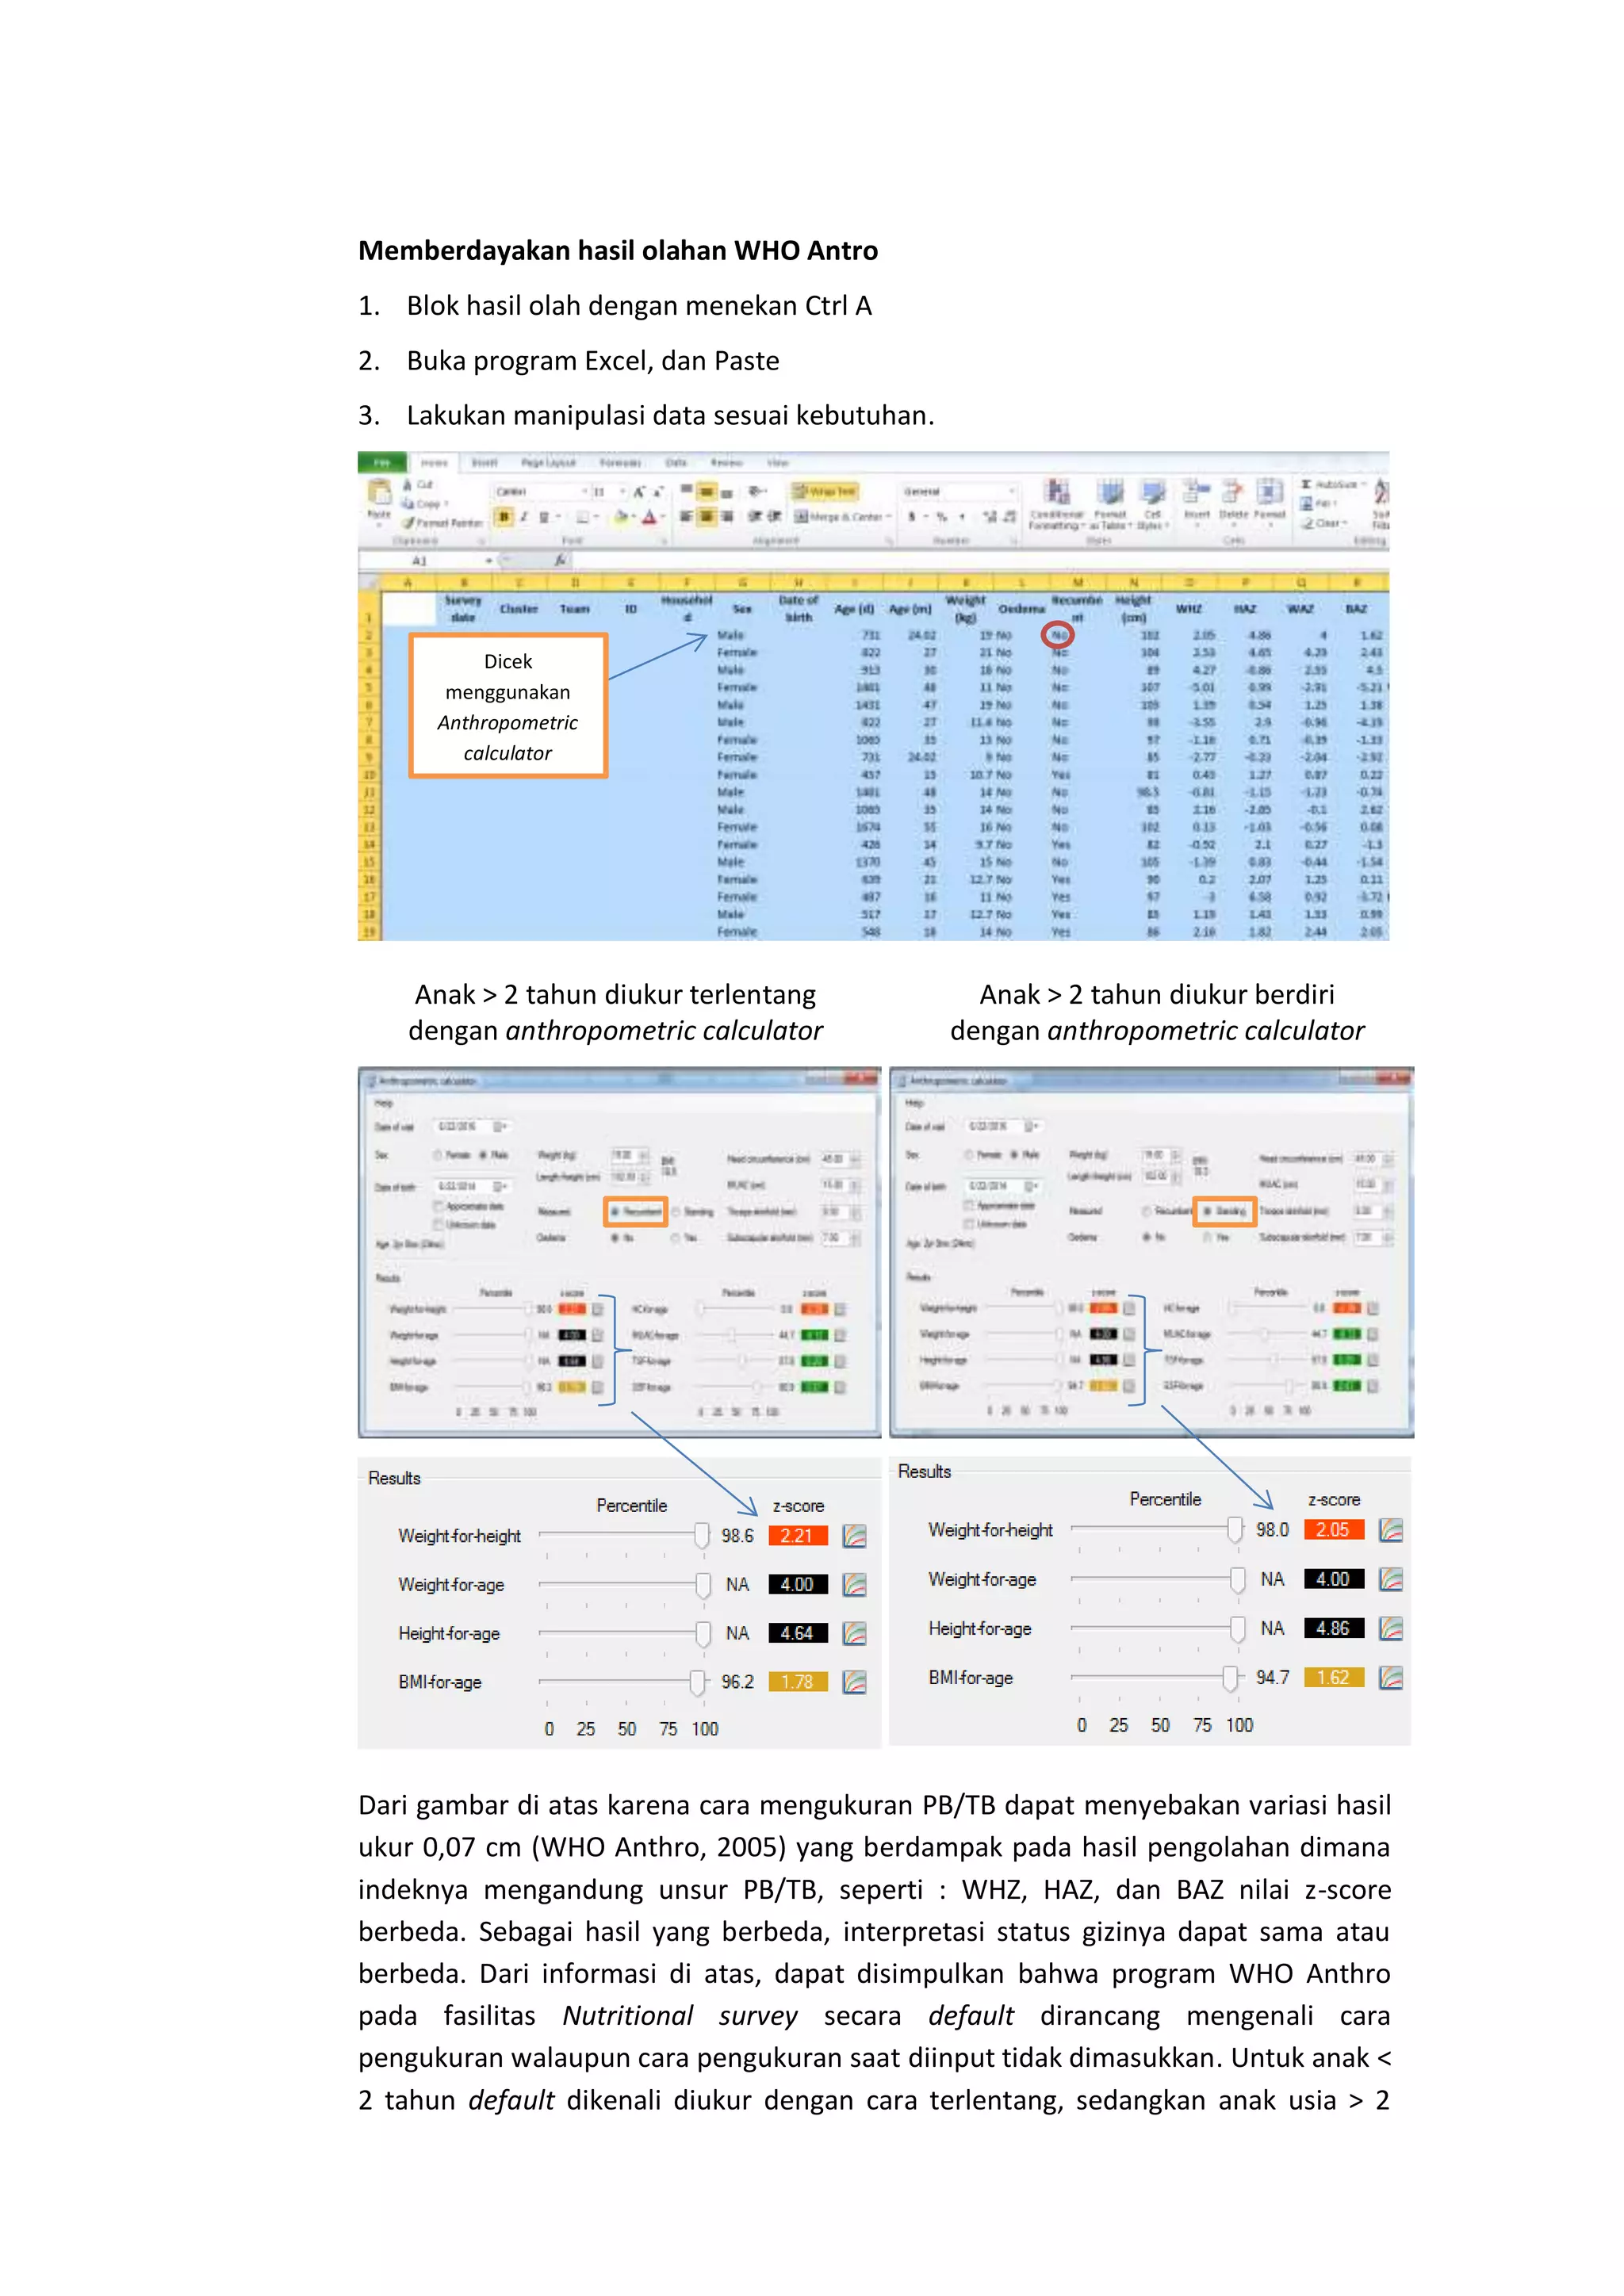Select the Recumbent radio button in left calculator

pos(616,1211)
